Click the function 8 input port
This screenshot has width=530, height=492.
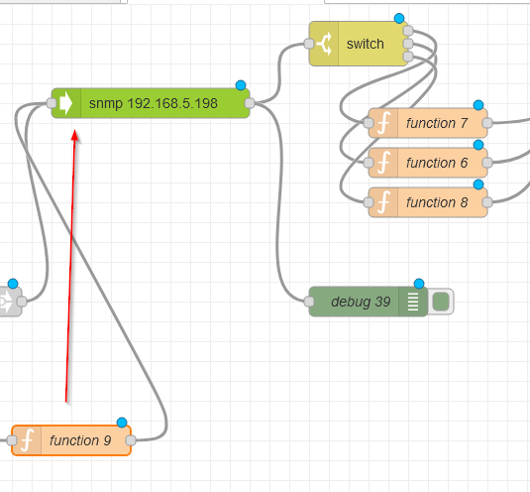pyautogui.click(x=369, y=202)
